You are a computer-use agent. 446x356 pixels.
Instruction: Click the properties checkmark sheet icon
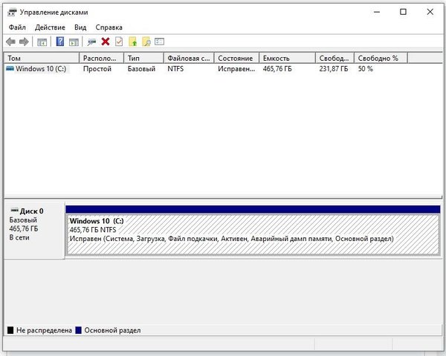tap(119, 42)
